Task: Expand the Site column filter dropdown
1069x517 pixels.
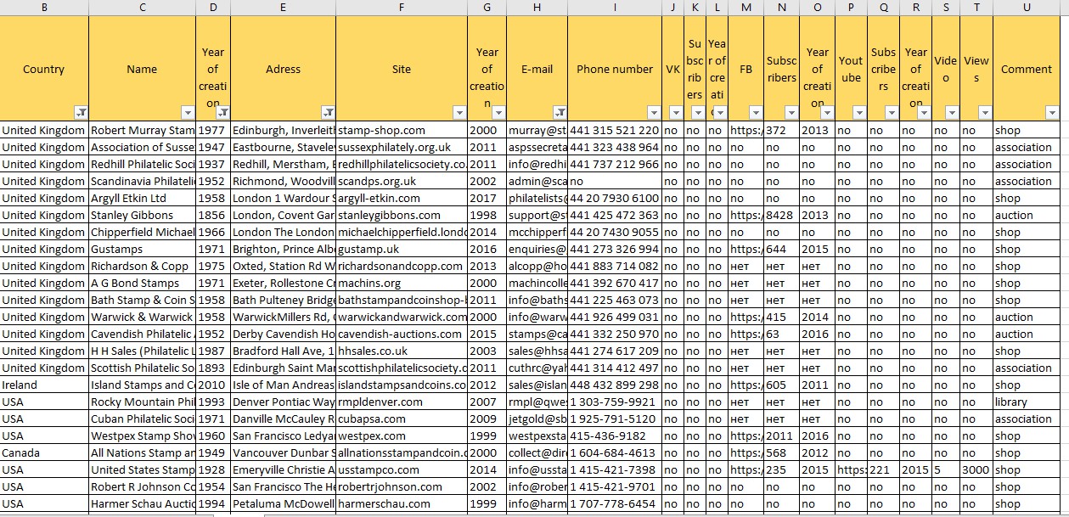Action: click(459, 112)
